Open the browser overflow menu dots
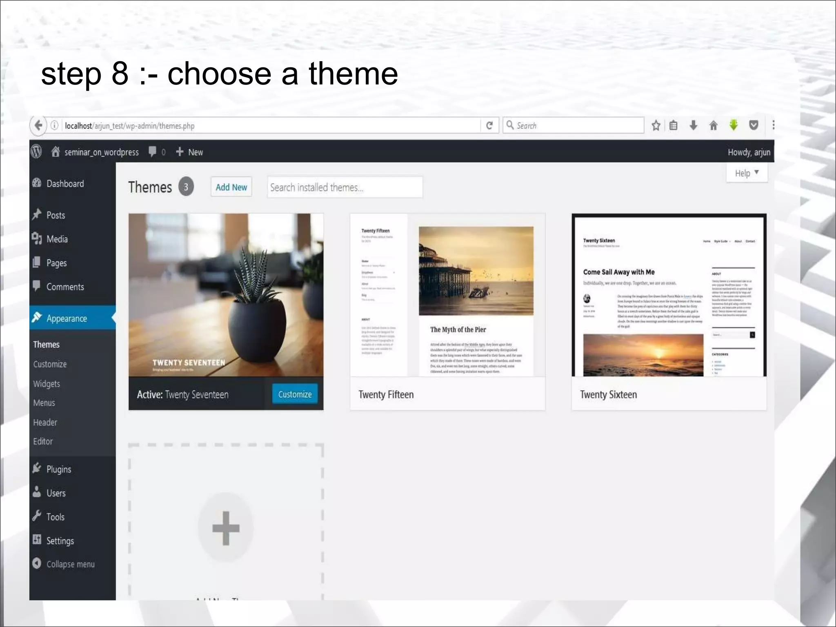The width and height of the screenshot is (836, 627). pyautogui.click(x=773, y=125)
